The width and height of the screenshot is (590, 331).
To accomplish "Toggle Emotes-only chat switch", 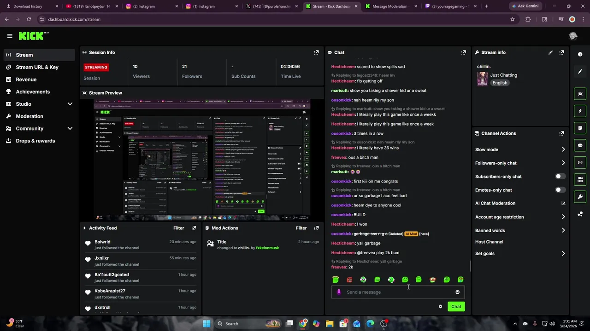I will [560, 190].
